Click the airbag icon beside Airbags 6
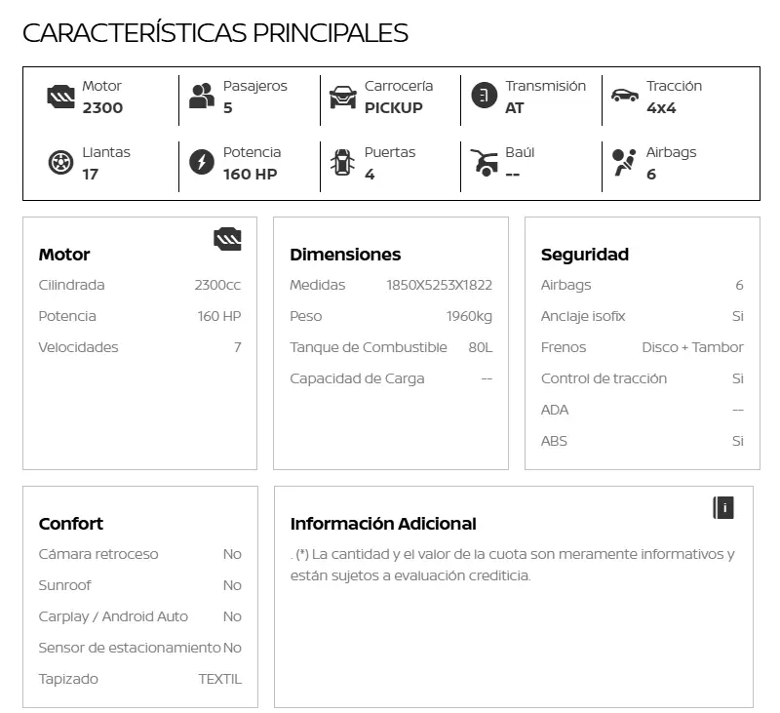The width and height of the screenshot is (780, 713). (x=624, y=162)
